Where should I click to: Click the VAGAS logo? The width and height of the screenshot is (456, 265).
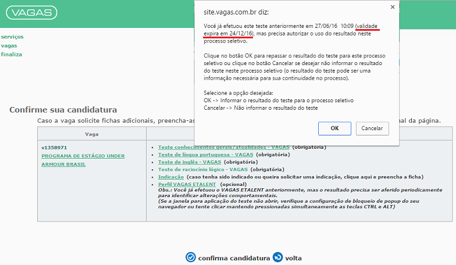point(31,13)
